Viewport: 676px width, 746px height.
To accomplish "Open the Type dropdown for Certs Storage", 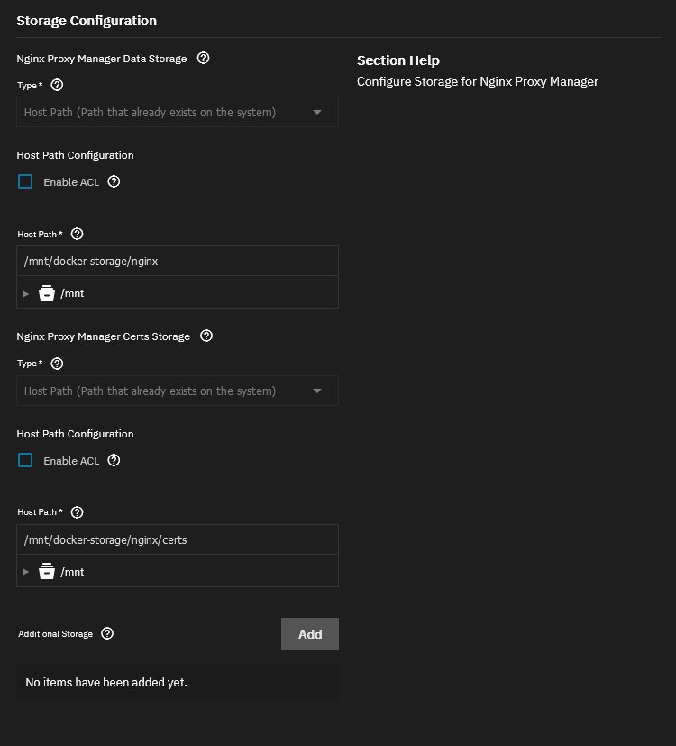I will 177,391.
